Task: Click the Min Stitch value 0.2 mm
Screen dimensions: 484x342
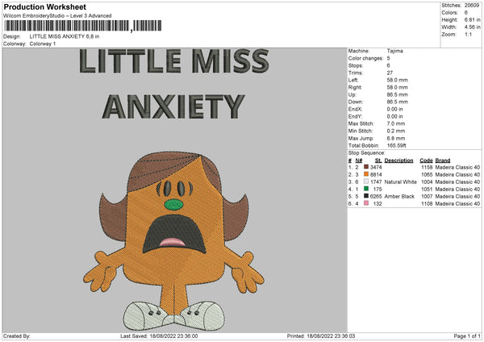Action: click(396, 131)
